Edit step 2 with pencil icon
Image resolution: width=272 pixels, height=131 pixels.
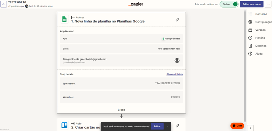(177, 125)
